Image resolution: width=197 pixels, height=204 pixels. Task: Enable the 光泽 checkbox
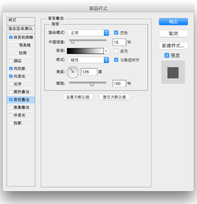tap(11, 84)
